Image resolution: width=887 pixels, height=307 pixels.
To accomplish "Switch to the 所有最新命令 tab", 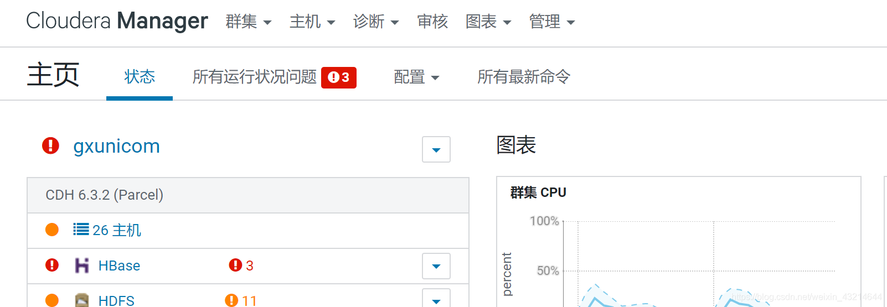I will coord(524,77).
